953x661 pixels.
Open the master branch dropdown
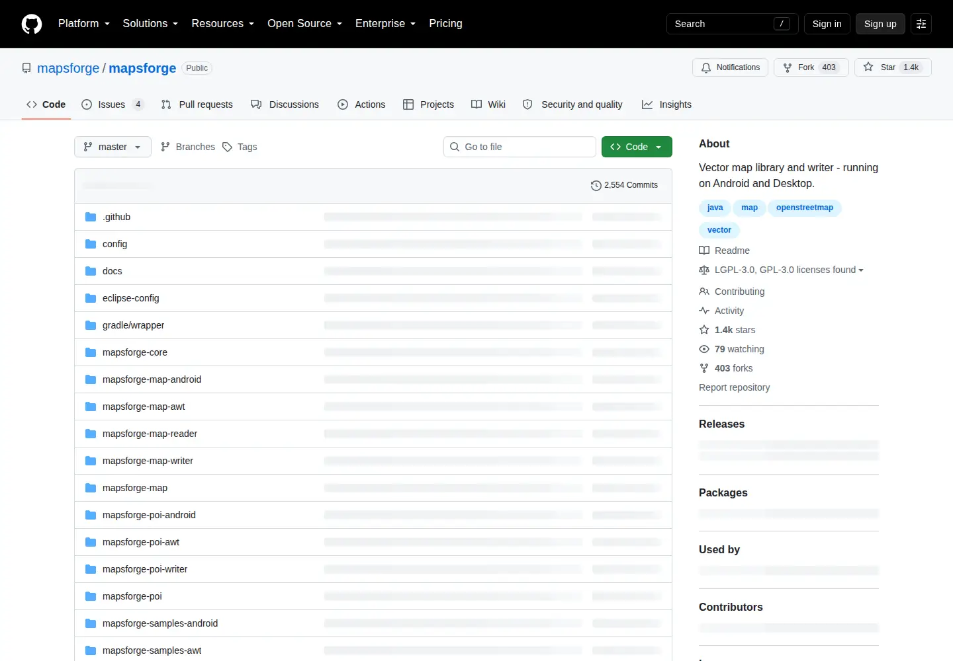(113, 147)
